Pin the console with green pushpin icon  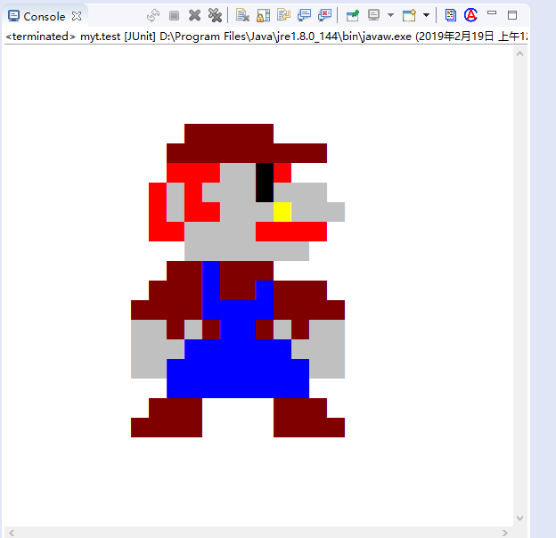[353, 15]
